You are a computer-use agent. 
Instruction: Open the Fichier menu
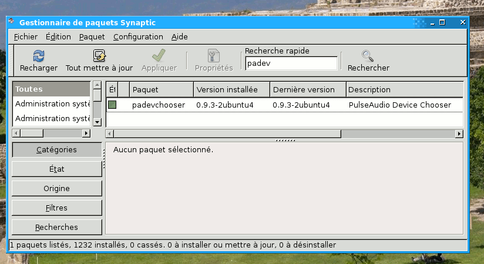click(26, 37)
